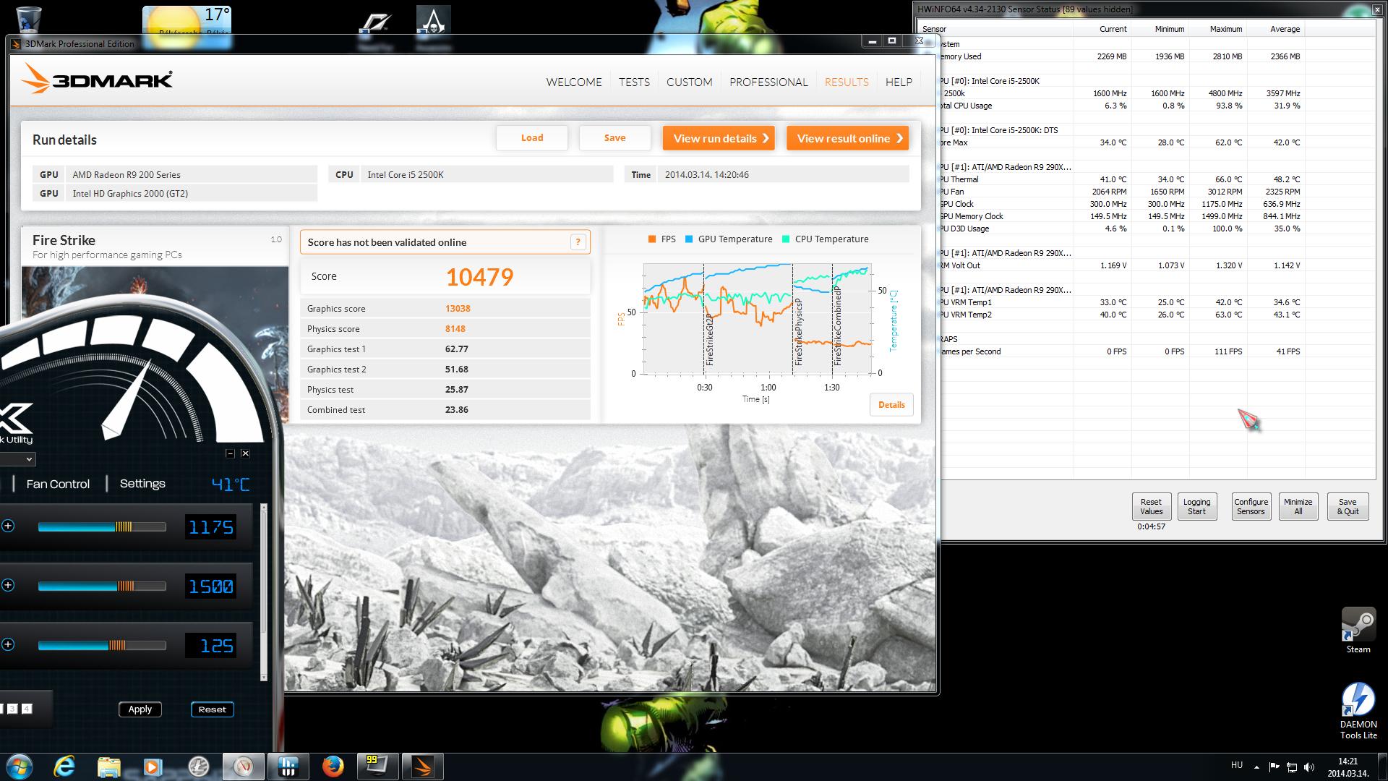Switch to 3DMark taskbar icon

tap(422, 766)
